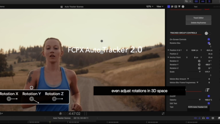Open the Info inspector icon
Screen dimensions: 220x124
point(183,7)
